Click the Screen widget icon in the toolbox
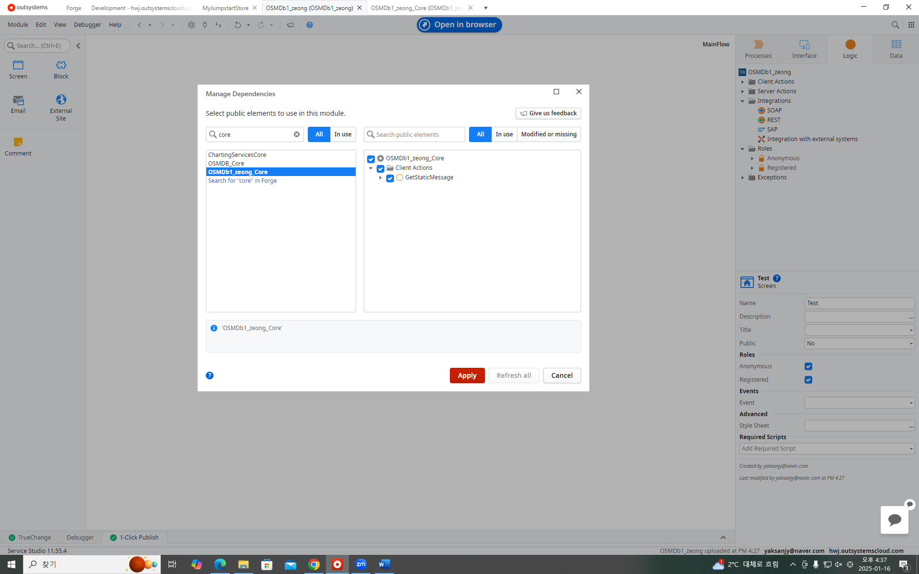Image resolution: width=919 pixels, height=574 pixels. 18,66
